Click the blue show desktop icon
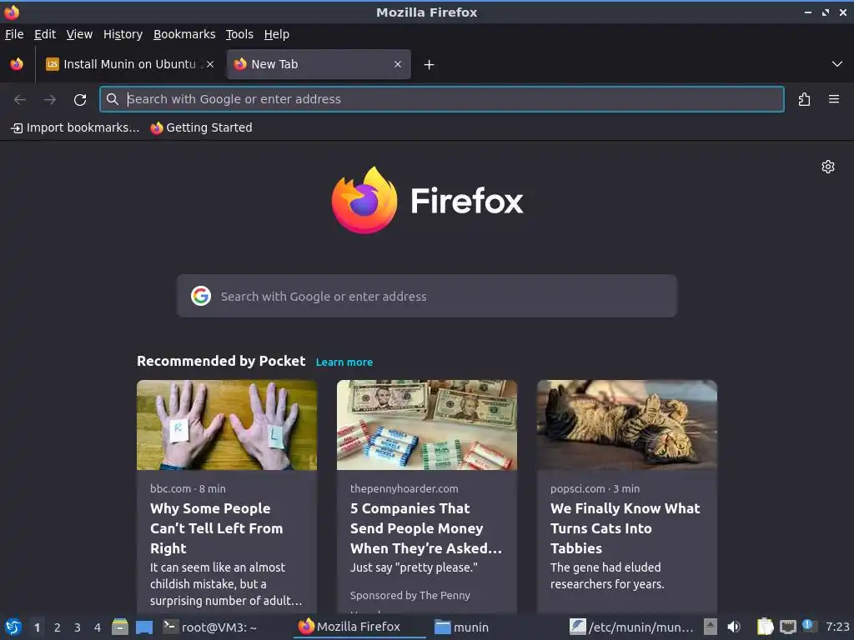This screenshot has height=640, width=854. (x=144, y=627)
